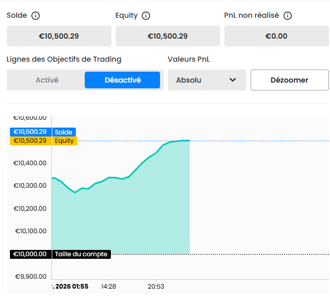
Task: Select the Désactivé toggle option
Action: coord(122,80)
